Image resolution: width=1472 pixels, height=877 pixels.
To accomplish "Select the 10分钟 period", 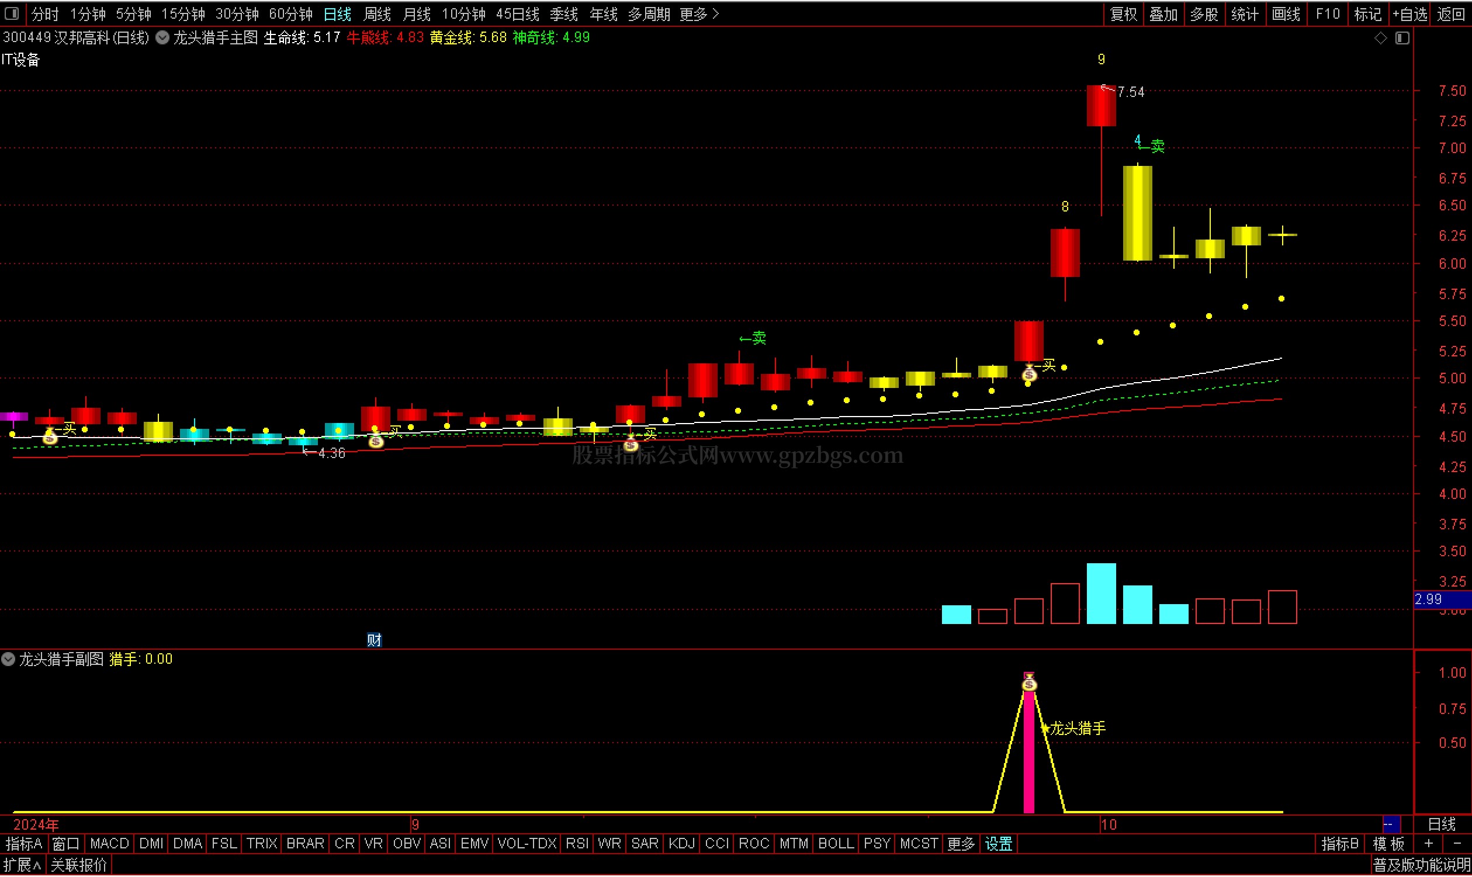I will [x=463, y=13].
